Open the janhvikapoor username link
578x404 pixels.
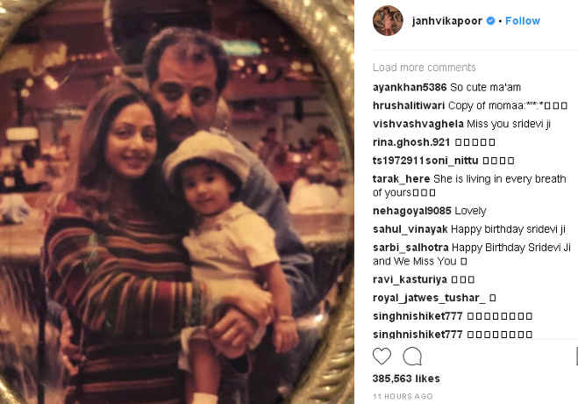click(x=446, y=21)
